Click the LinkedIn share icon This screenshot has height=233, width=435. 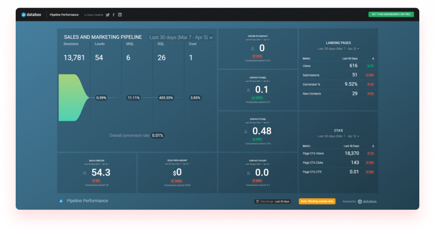tap(120, 15)
